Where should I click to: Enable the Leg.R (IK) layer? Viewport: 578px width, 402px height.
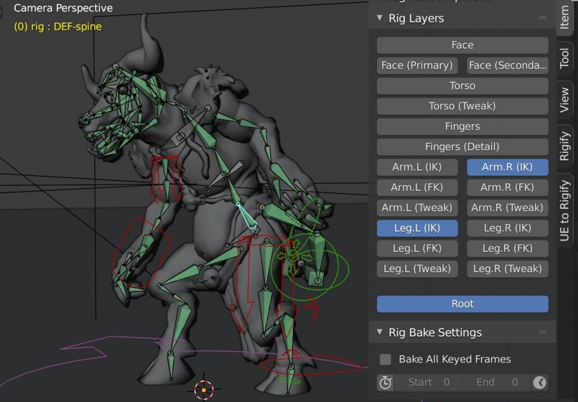[x=507, y=228]
